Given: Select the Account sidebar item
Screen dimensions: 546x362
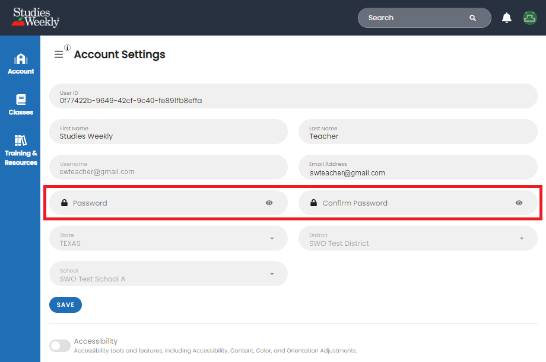Looking at the screenshot, I should tap(21, 64).
